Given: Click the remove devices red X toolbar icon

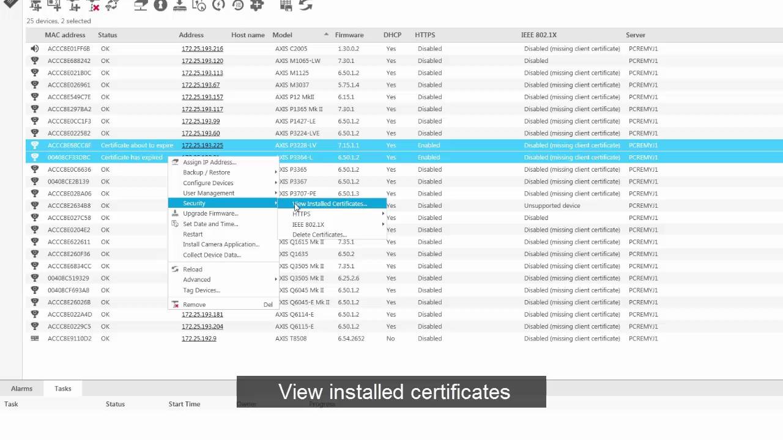Looking at the screenshot, I should 94,5.
